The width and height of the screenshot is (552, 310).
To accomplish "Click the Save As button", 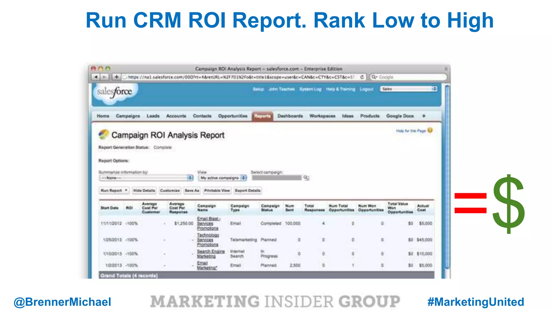I will [x=192, y=191].
